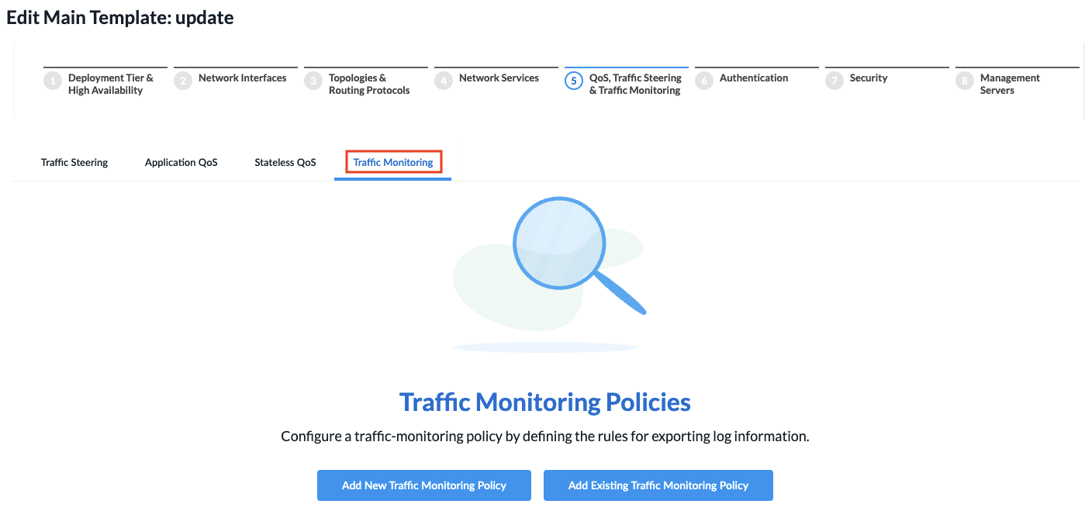This screenshot has height=511, width=1085.
Task: Click Add Existing Traffic Monitoring Policy button
Action: (x=658, y=485)
